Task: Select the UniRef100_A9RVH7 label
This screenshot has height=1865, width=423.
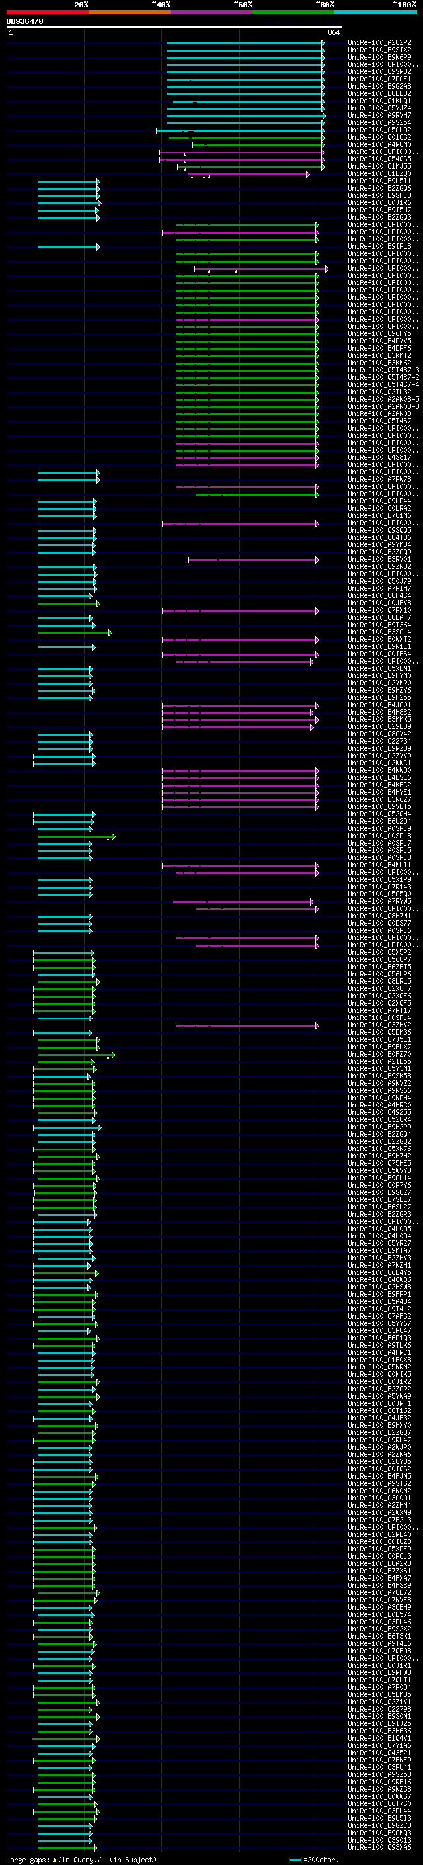Action: click(379, 115)
